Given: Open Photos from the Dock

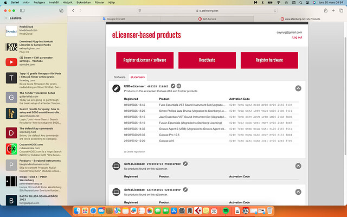Looking at the screenshot, I should click(x=150, y=210).
